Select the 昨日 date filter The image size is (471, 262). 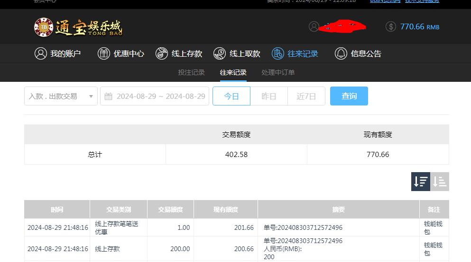[269, 96]
